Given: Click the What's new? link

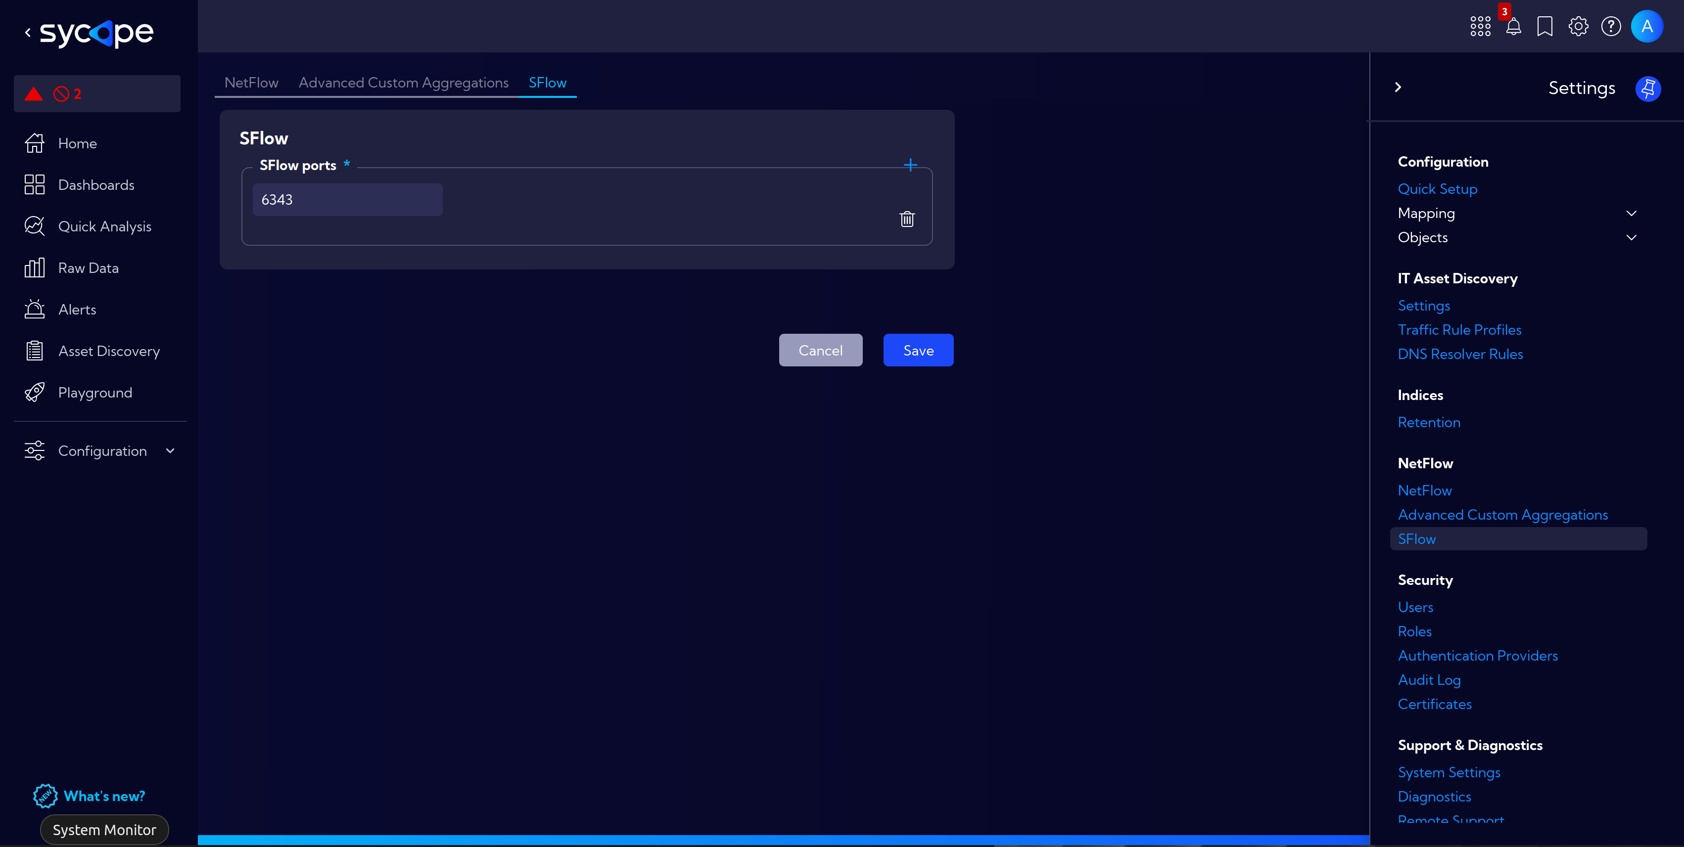Looking at the screenshot, I should click(x=104, y=796).
